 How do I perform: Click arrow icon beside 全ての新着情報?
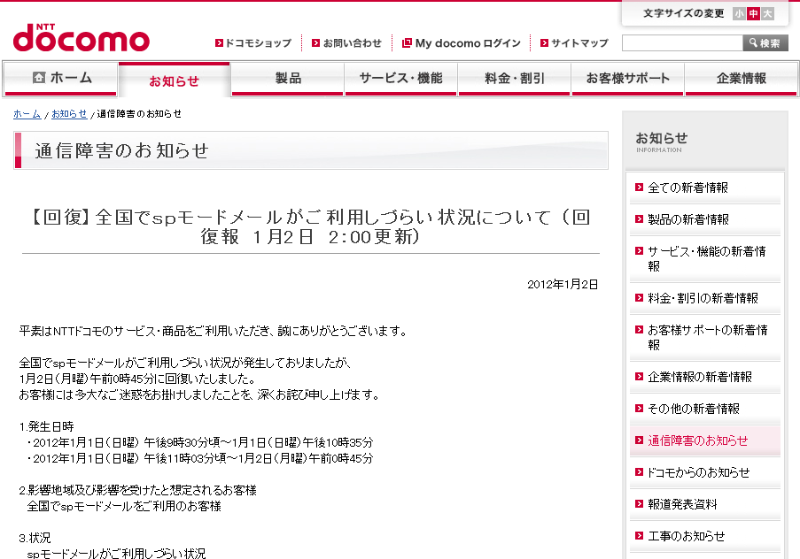639,187
